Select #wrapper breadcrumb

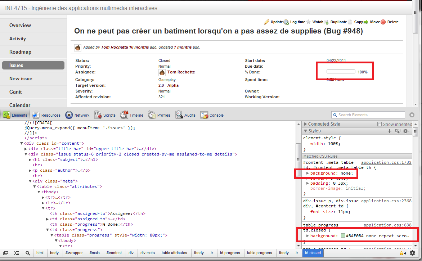(x=74, y=253)
